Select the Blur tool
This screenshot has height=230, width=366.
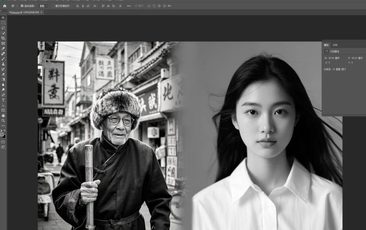coord(3,85)
